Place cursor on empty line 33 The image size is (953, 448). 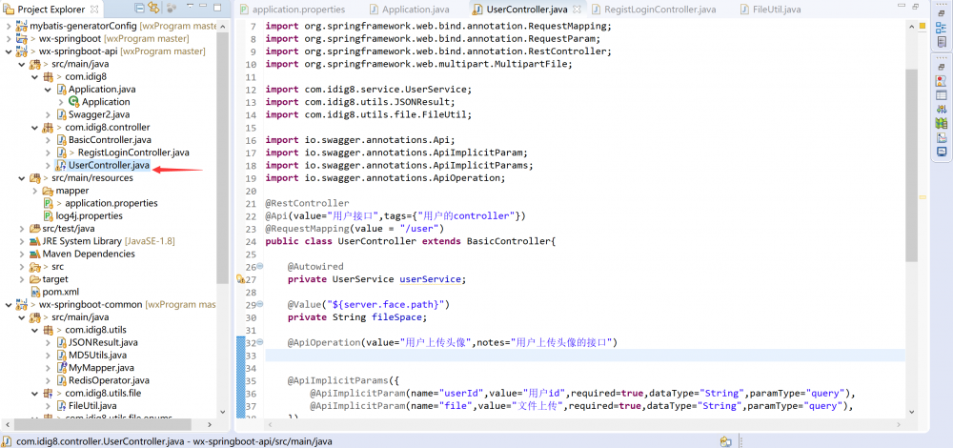[585, 355]
